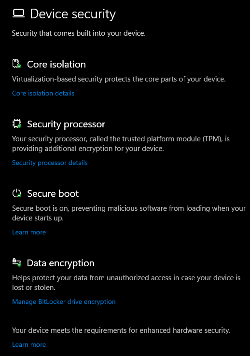Viewport: 250px width, 356px height.
Task: Click the laptop icon beside Device security
Action: pyautogui.click(x=18, y=14)
